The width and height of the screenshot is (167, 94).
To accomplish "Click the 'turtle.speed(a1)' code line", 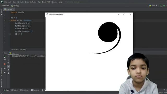I will [23, 26].
